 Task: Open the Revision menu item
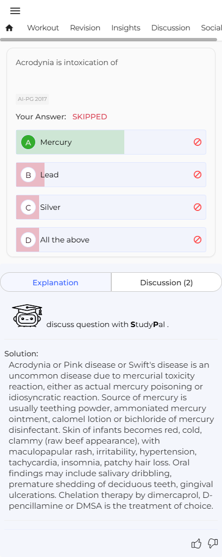click(85, 28)
